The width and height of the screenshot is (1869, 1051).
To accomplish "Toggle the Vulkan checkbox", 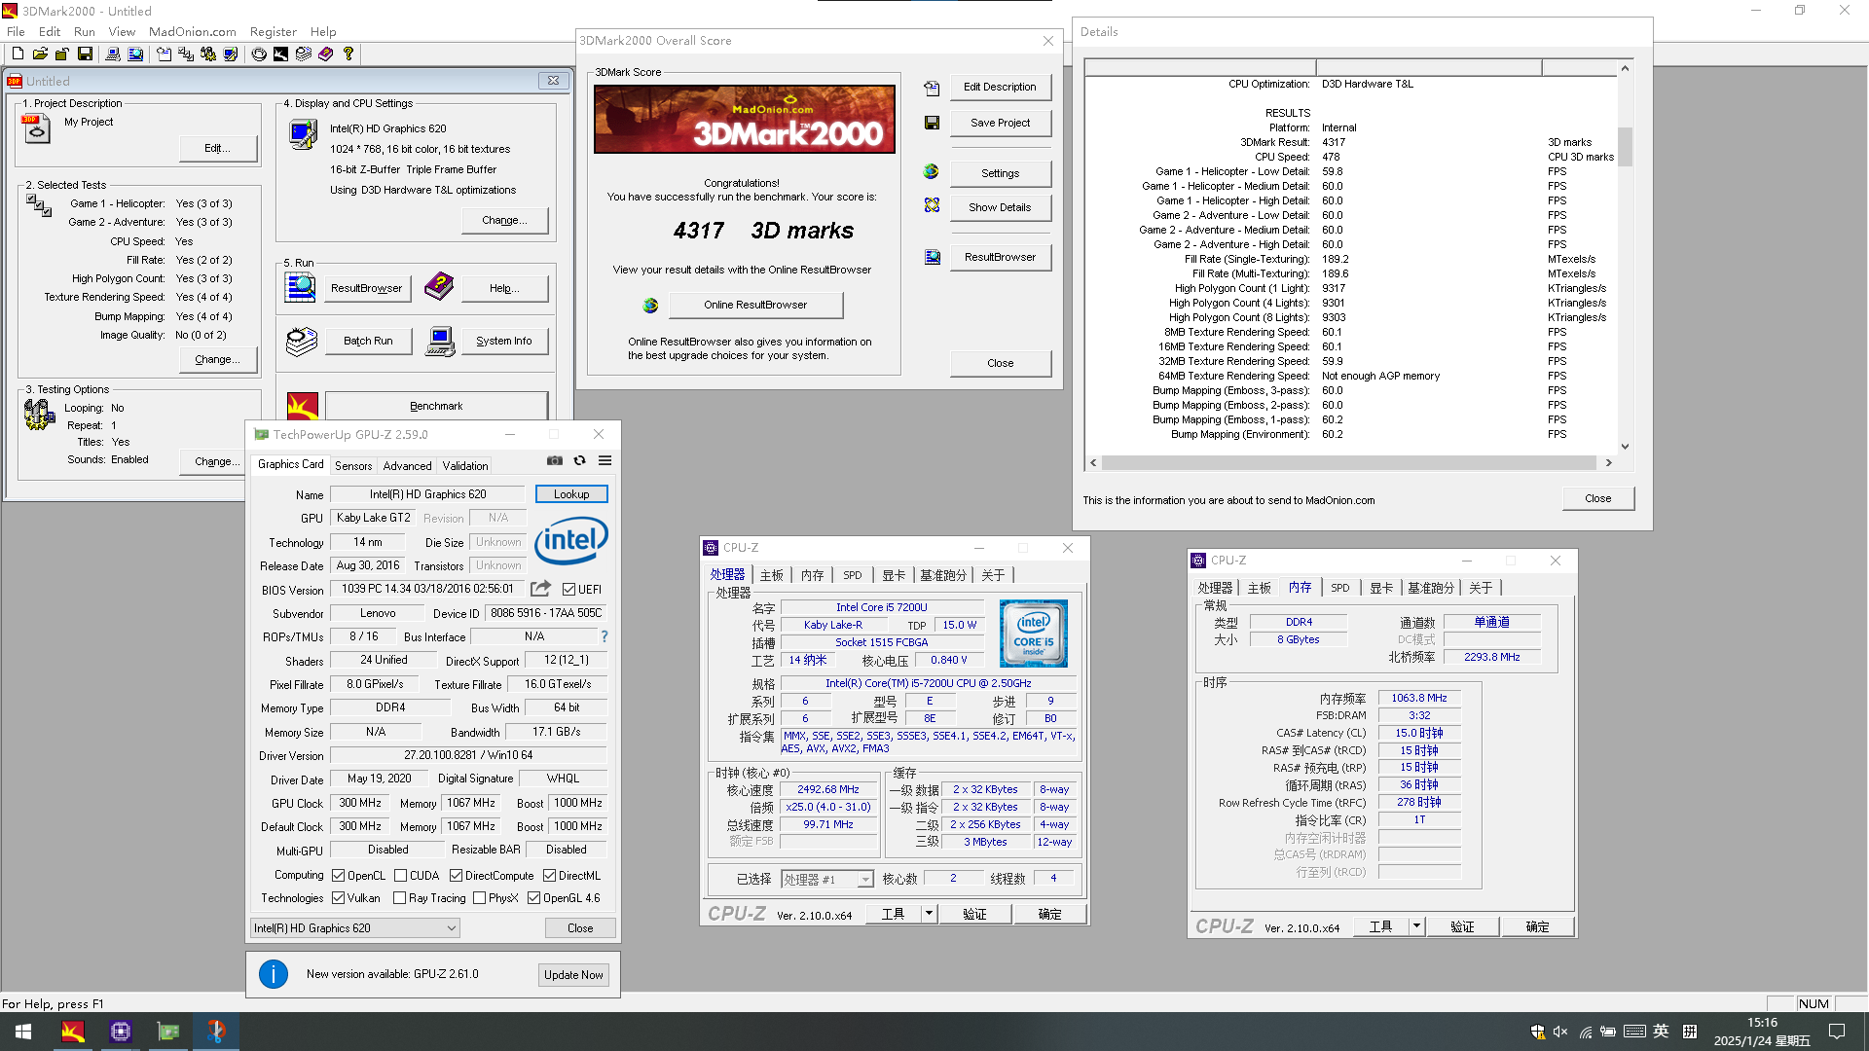I will [x=339, y=898].
